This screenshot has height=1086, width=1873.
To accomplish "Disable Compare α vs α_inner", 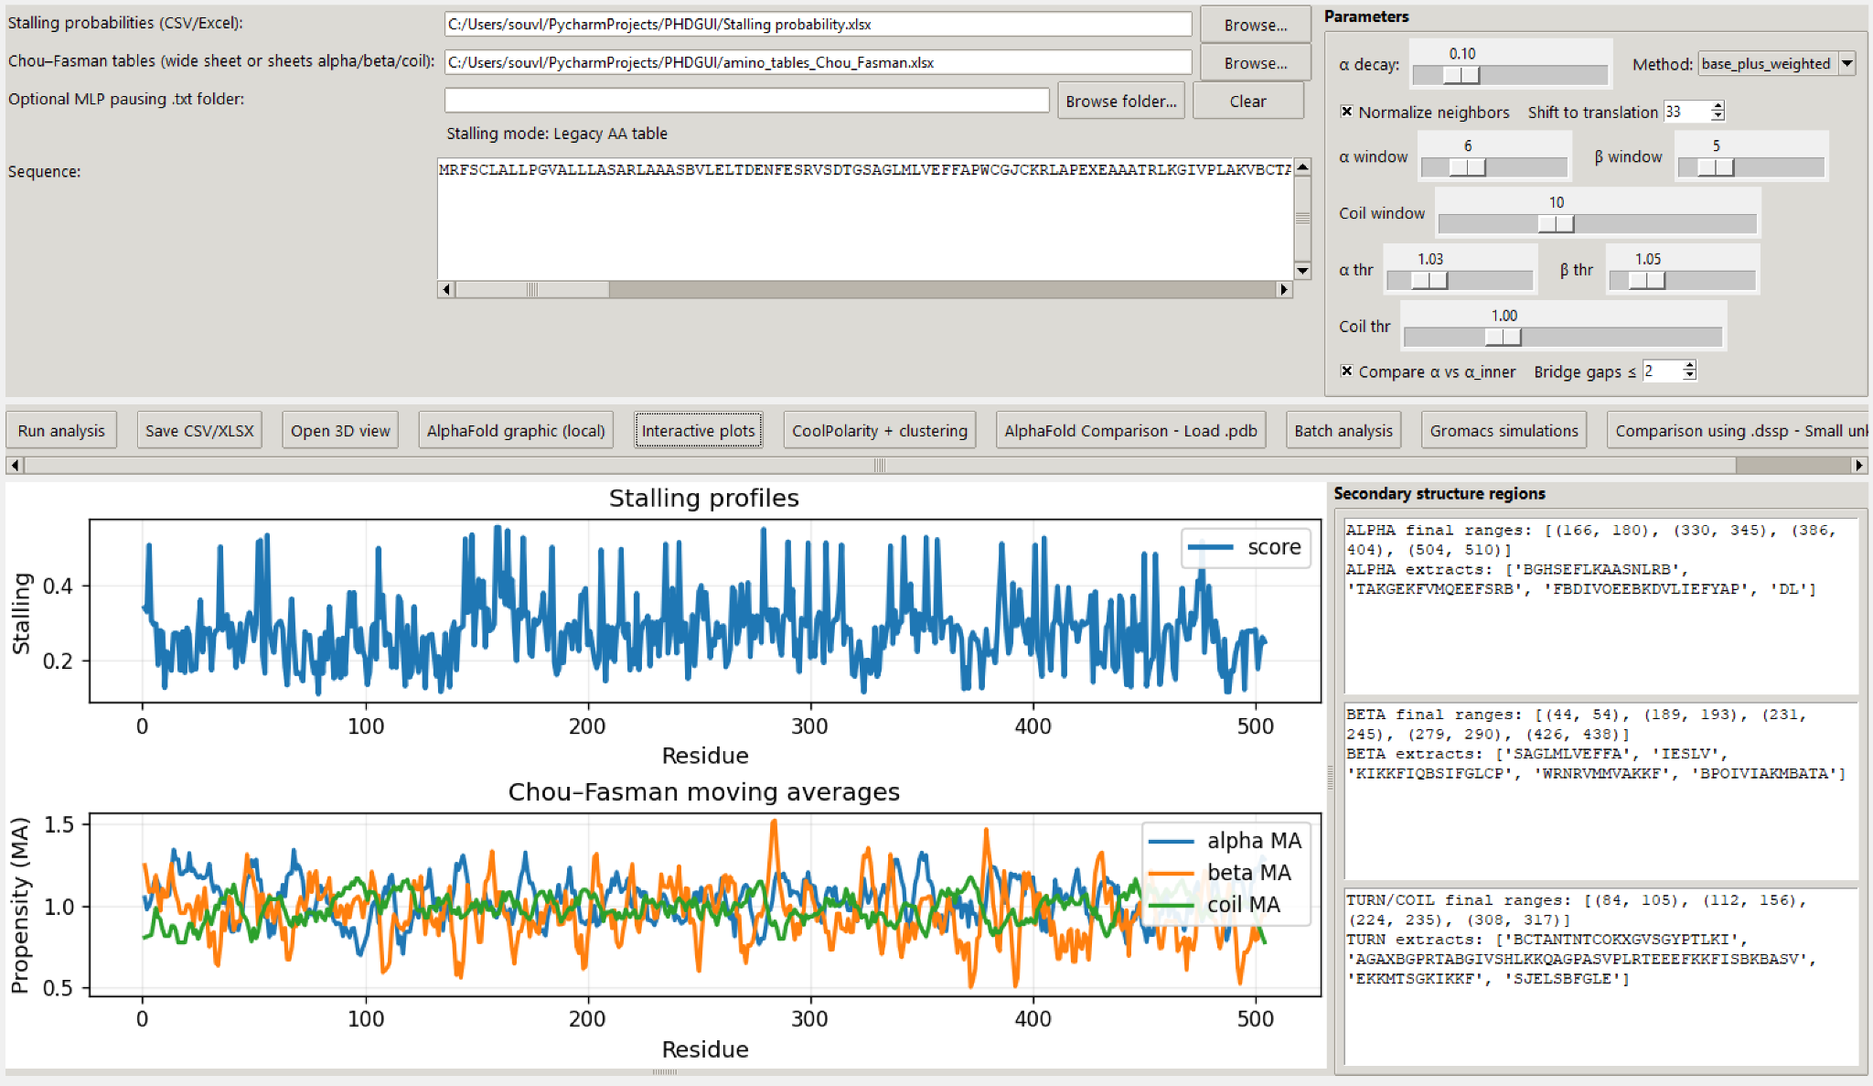I will pyautogui.click(x=1347, y=371).
